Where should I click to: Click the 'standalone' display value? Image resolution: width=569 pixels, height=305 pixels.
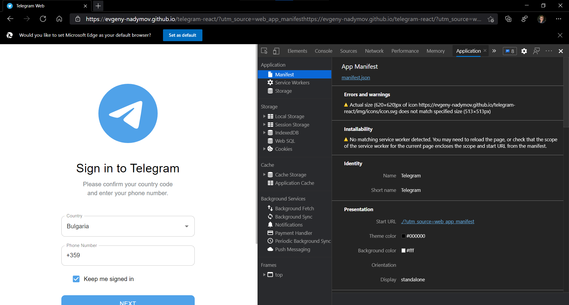click(413, 280)
